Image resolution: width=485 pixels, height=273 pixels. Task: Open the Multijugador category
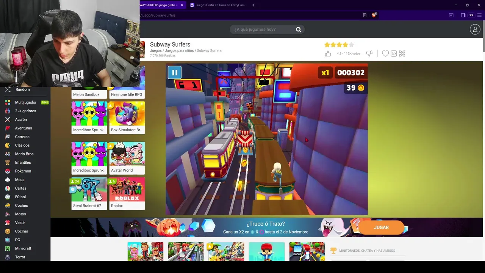click(x=26, y=102)
